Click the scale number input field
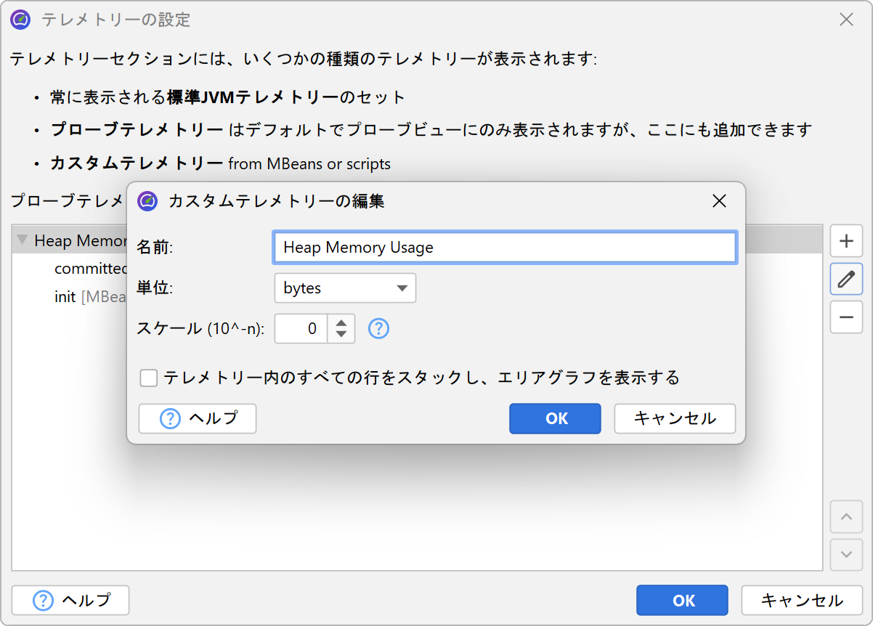The width and height of the screenshot is (873, 626). [301, 329]
